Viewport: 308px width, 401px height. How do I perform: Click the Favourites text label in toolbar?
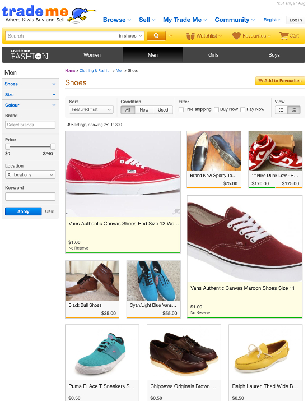pyautogui.click(x=254, y=36)
